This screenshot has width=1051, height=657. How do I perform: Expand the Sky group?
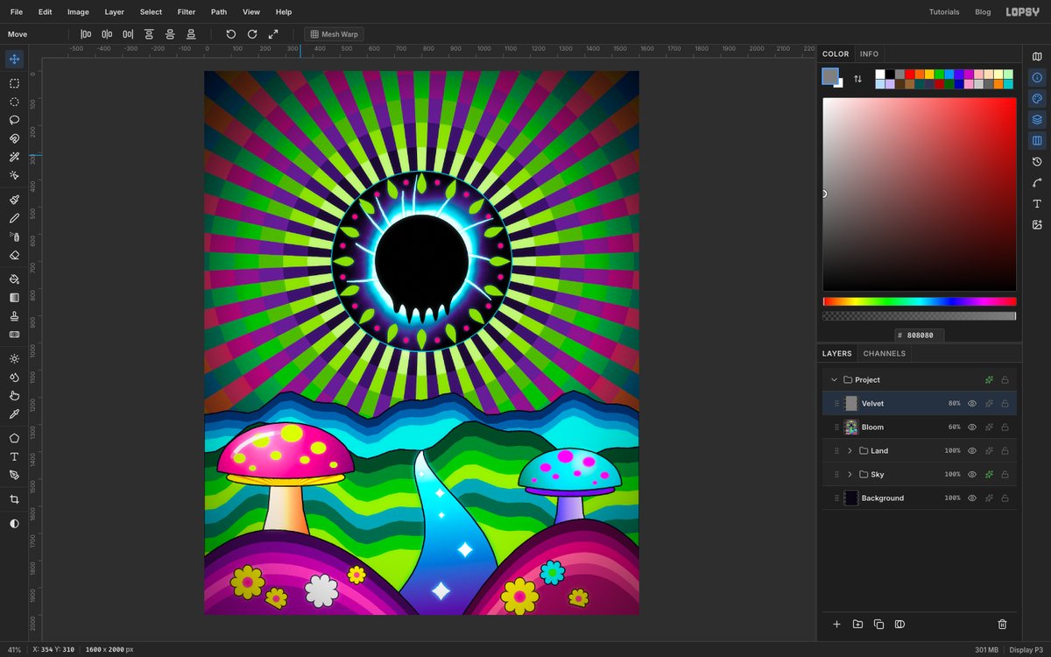point(850,475)
